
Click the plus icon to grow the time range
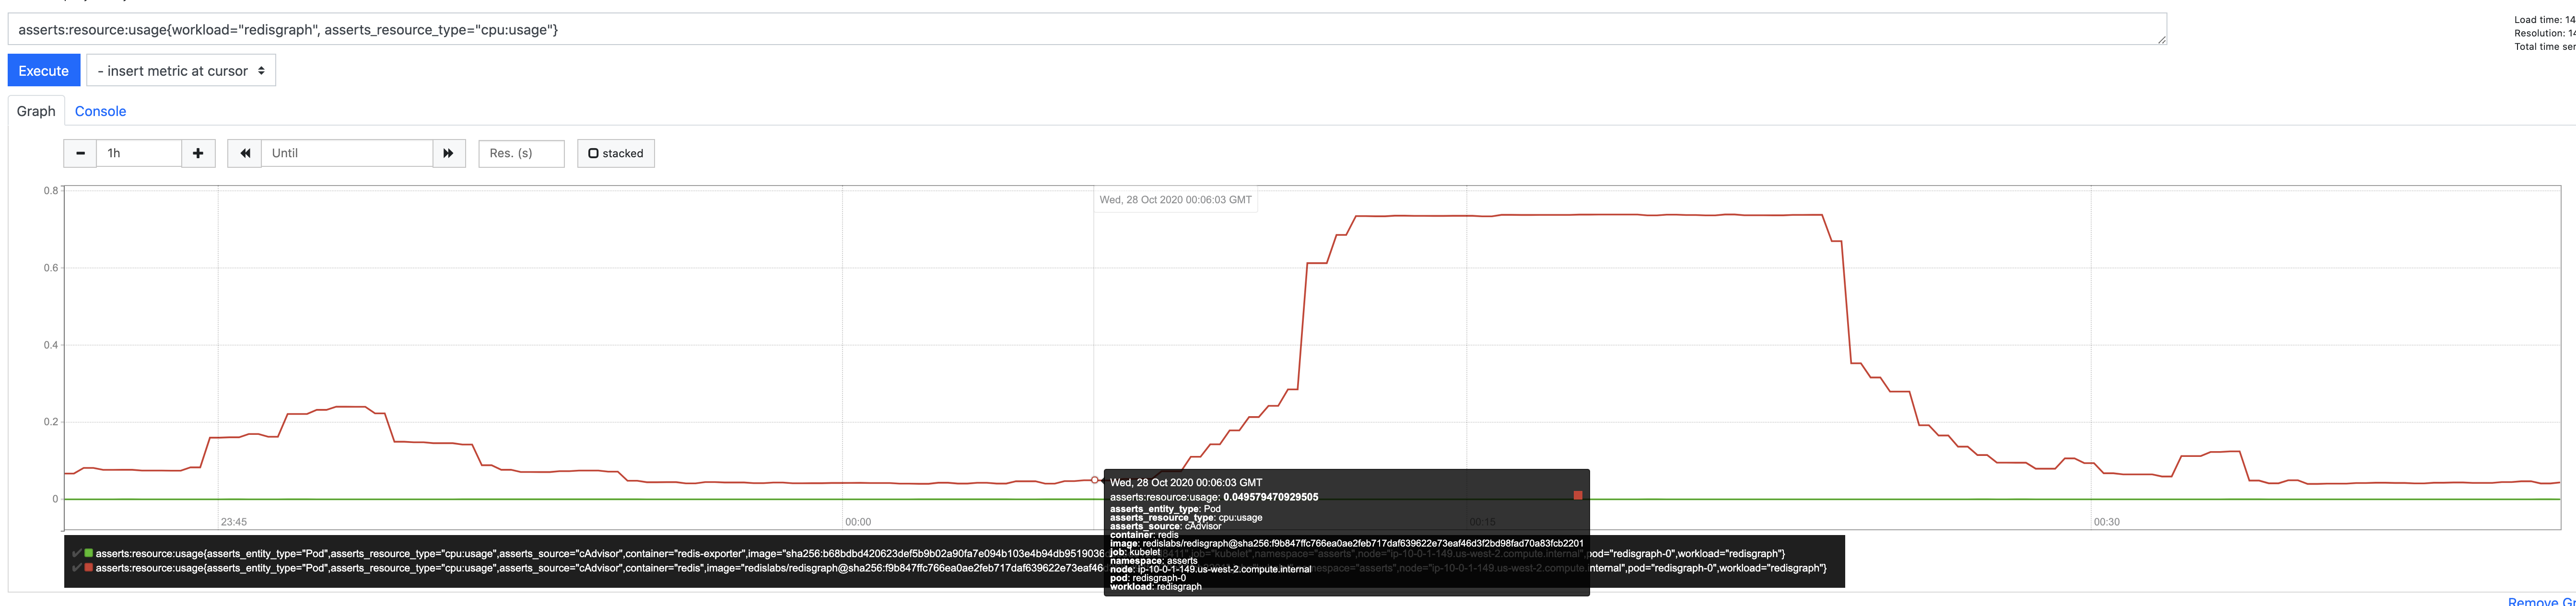coord(198,153)
